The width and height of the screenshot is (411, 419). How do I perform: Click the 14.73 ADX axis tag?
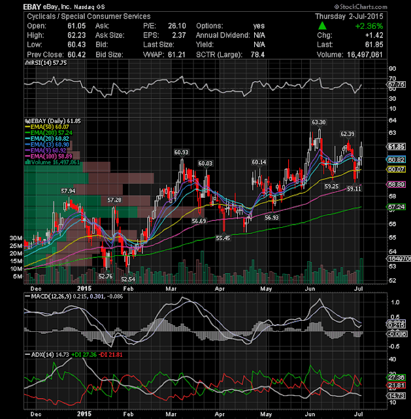397,395
